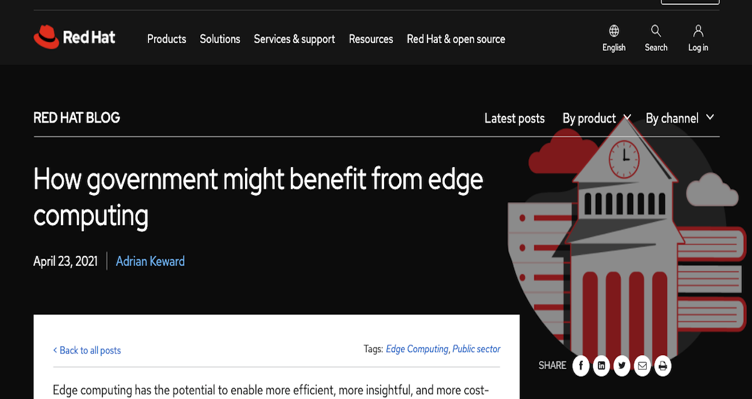
Task: Open the Solutions menu
Action: coord(220,39)
